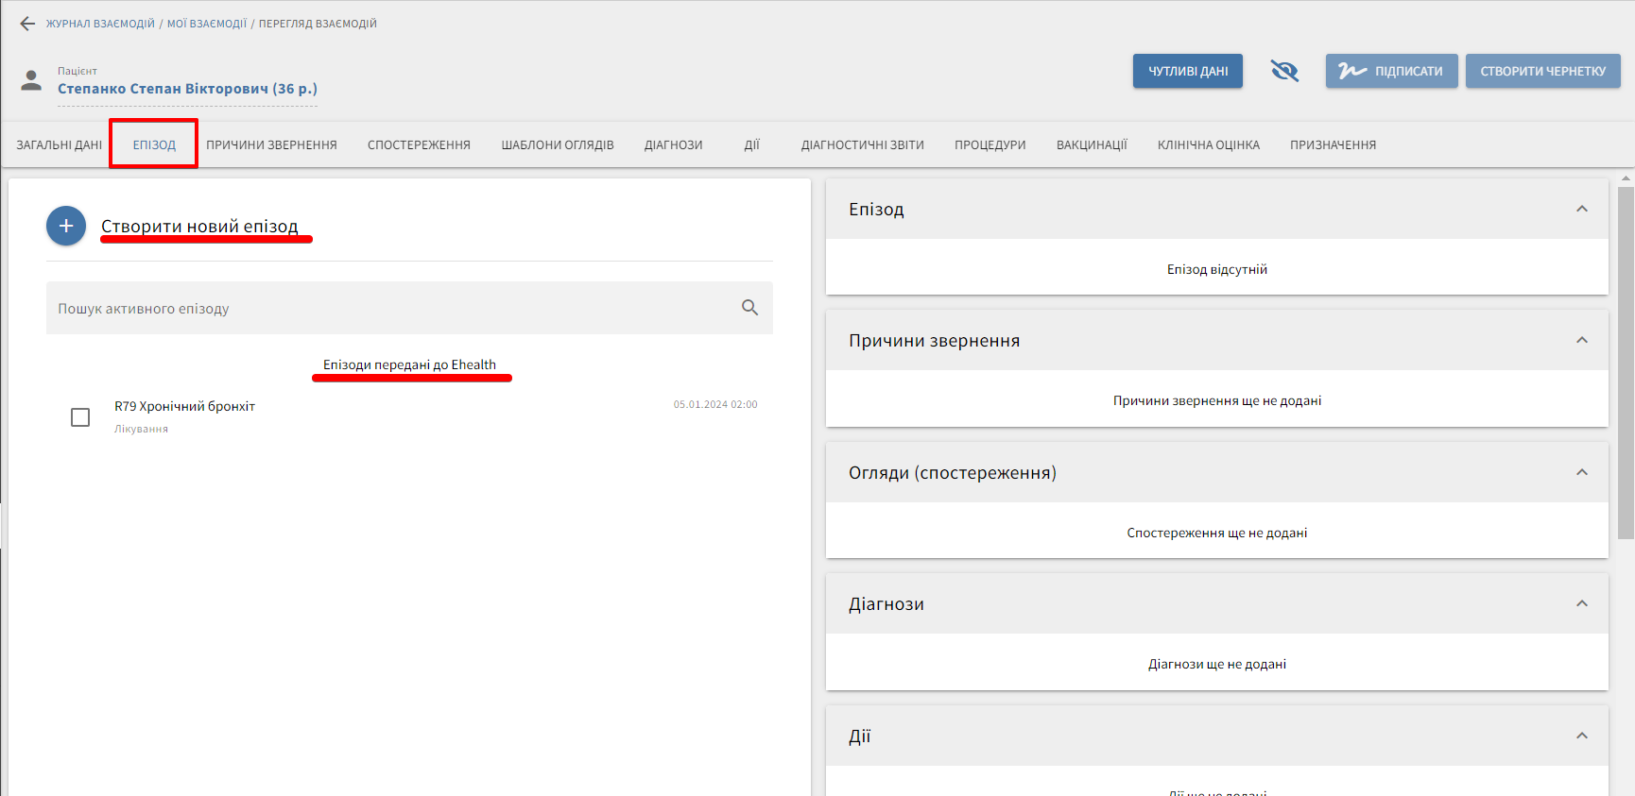Click the search magnifier icon
Viewport: 1635px width, 796px height.
click(x=749, y=308)
